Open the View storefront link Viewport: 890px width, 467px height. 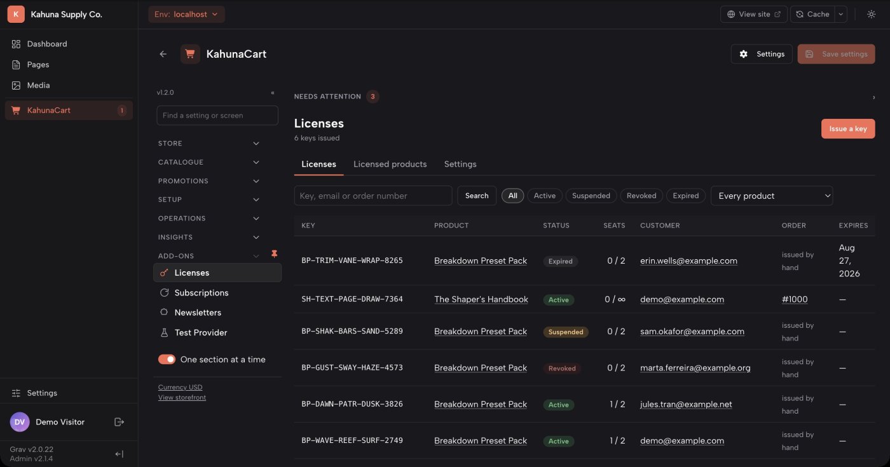point(182,398)
